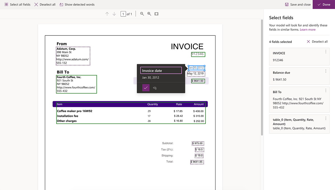Click the redo selection icon in popup
The width and height of the screenshot is (335, 190).
coord(155,88)
